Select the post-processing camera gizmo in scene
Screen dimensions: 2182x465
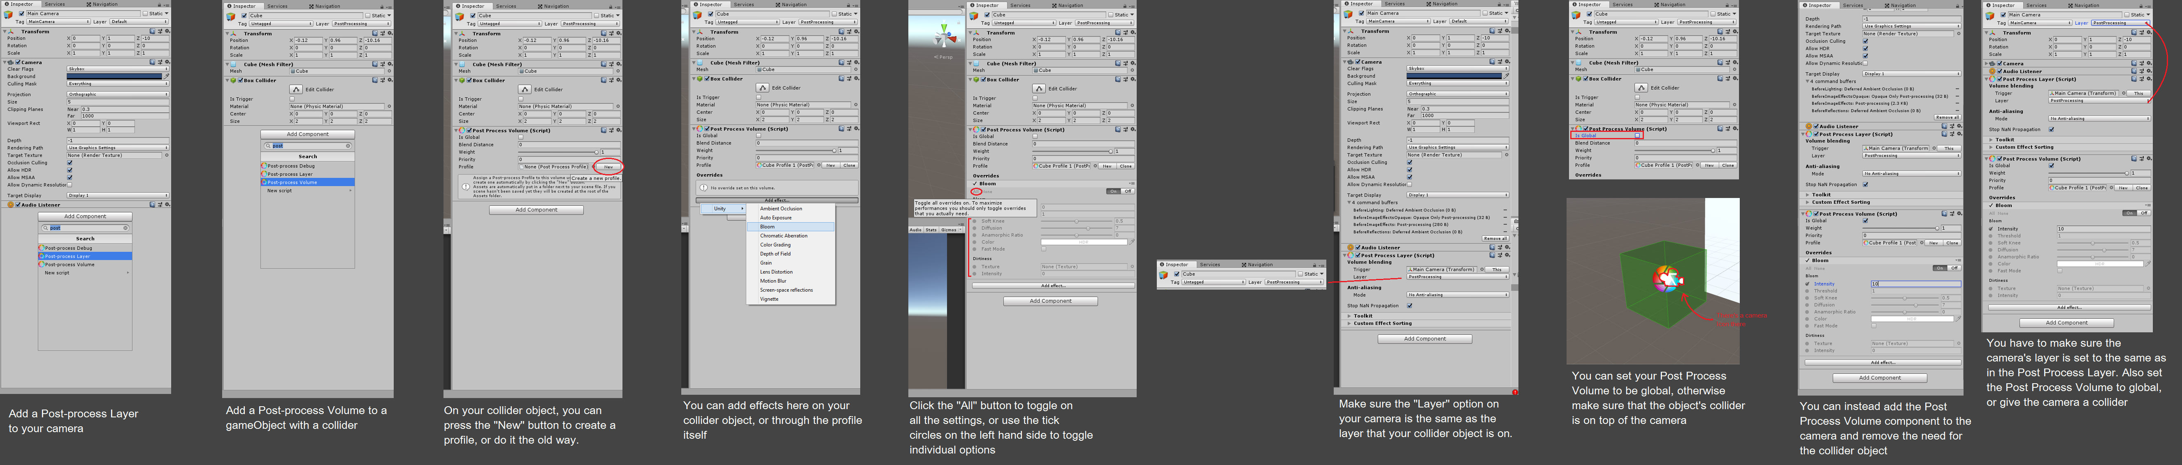(x=1667, y=279)
